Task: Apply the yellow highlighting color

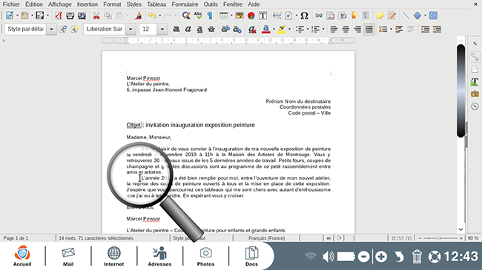Action: coord(282,29)
